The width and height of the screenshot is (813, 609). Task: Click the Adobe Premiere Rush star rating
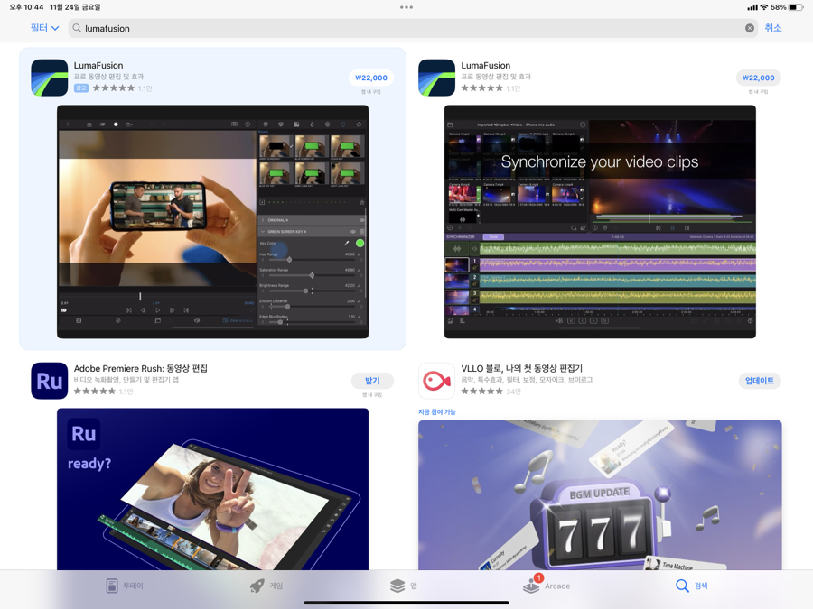pos(95,391)
